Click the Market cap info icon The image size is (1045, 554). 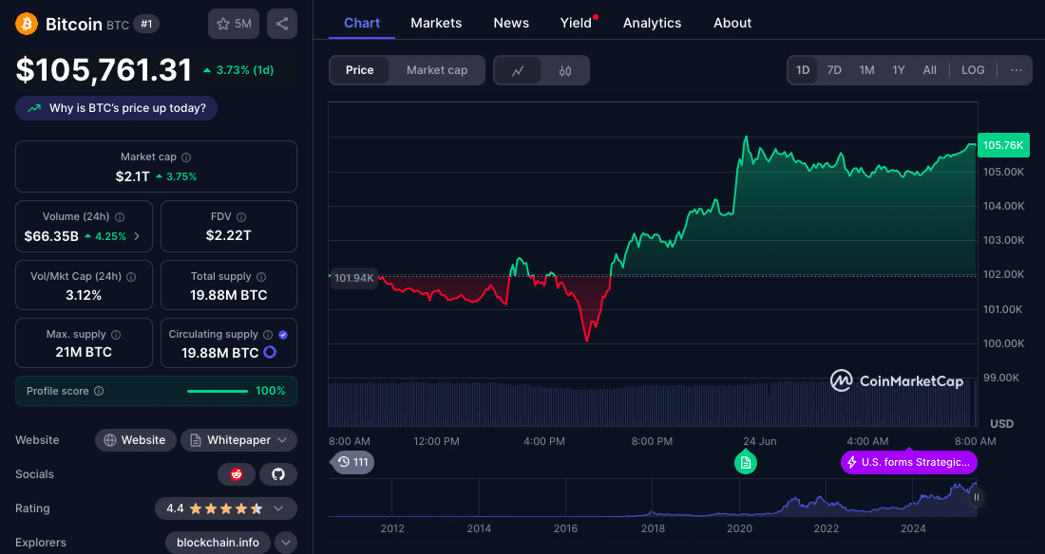coord(186,157)
